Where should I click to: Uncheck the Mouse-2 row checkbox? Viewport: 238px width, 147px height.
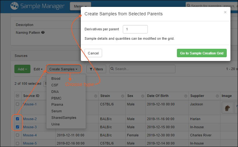(18, 119)
